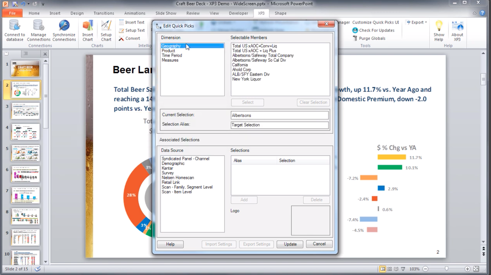The height and width of the screenshot is (275, 491).
Task: Select Ahold Corp member
Action: (x=241, y=70)
